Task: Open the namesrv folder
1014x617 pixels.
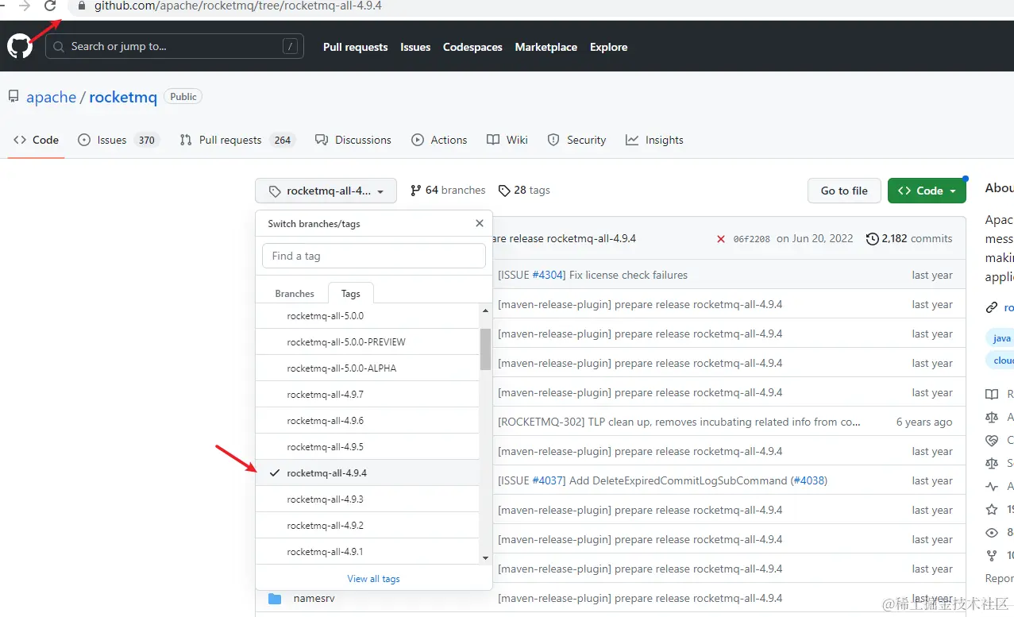Action: (314, 598)
